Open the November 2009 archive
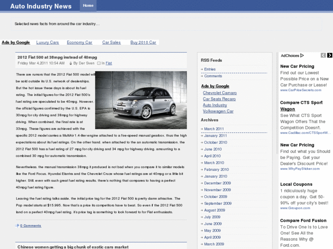Image resolution: width=333 pixels, height=249 pixels. tap(218, 190)
